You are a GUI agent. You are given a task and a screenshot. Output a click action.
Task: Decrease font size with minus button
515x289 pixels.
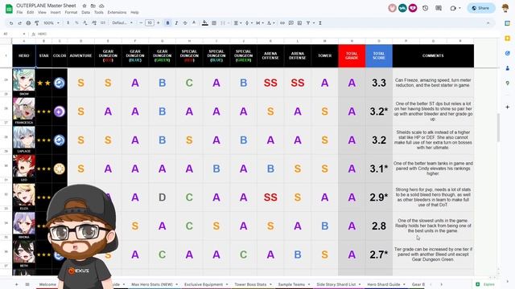click(x=141, y=23)
